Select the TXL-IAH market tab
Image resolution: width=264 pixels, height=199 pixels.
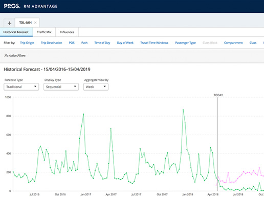pos(25,23)
